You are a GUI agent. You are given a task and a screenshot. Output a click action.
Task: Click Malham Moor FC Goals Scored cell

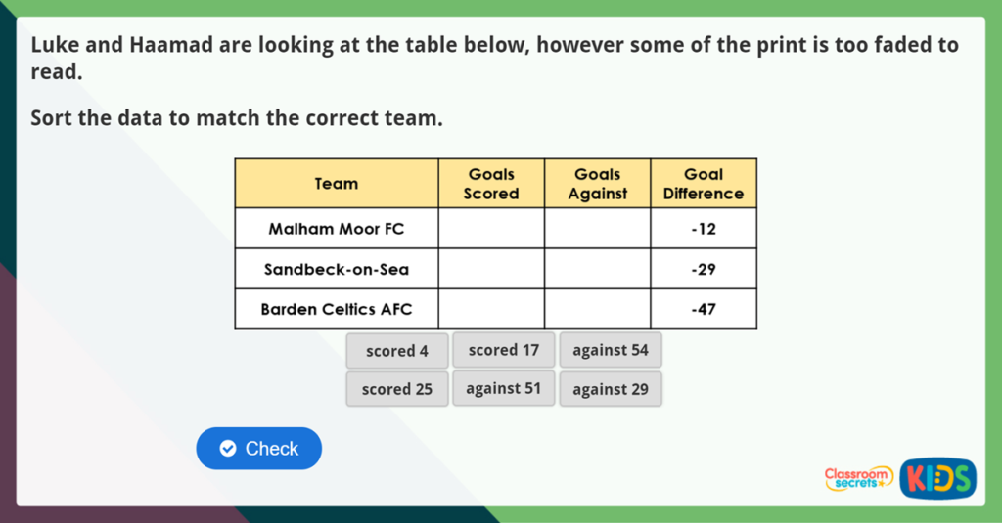pos(491,229)
